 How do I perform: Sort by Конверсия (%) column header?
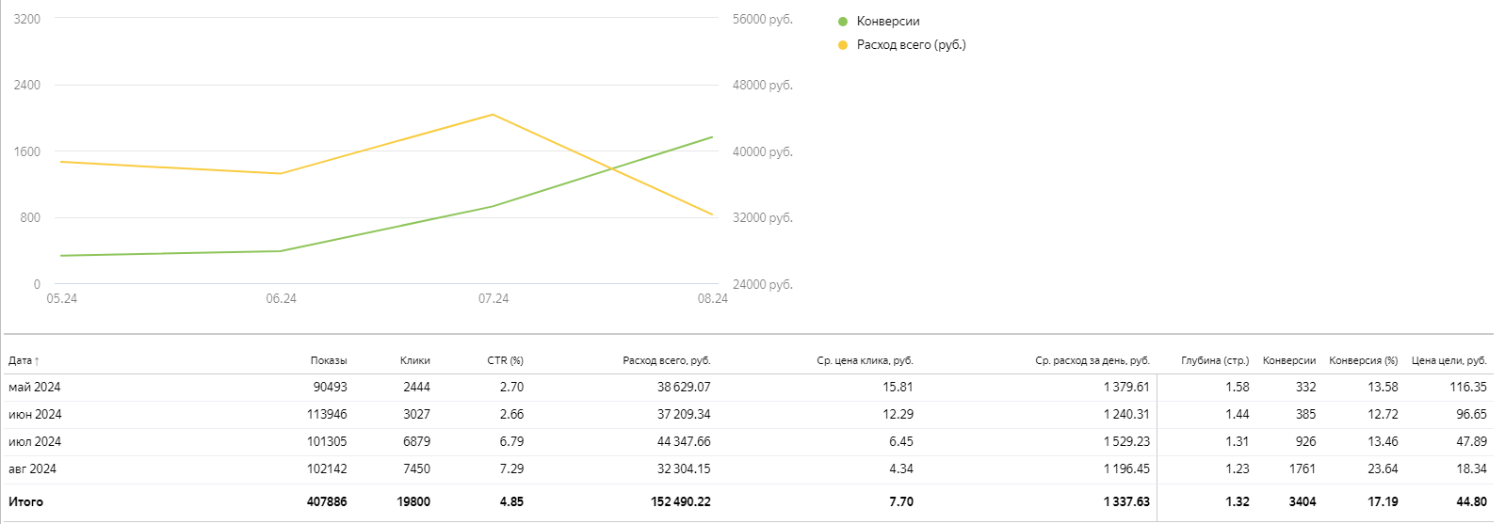[1363, 360]
